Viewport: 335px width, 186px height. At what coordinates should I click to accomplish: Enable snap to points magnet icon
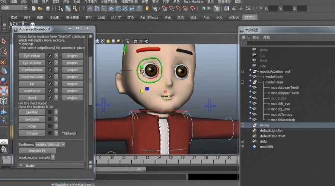click(178, 9)
